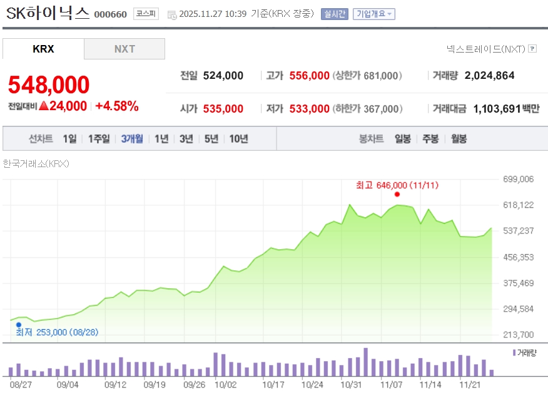Click the red up-triangle beside 24,000
Screen dimensions: 548x400
(x=44, y=106)
